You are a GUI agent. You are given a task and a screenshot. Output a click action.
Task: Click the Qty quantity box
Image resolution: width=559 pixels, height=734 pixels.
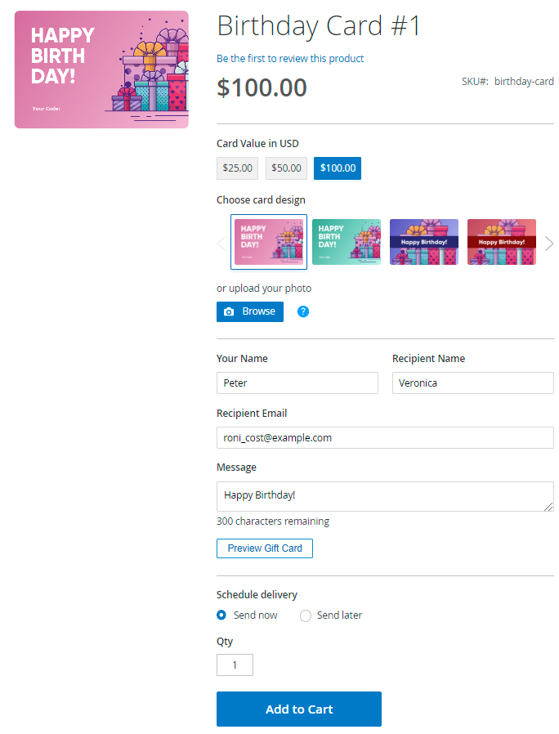(x=235, y=665)
